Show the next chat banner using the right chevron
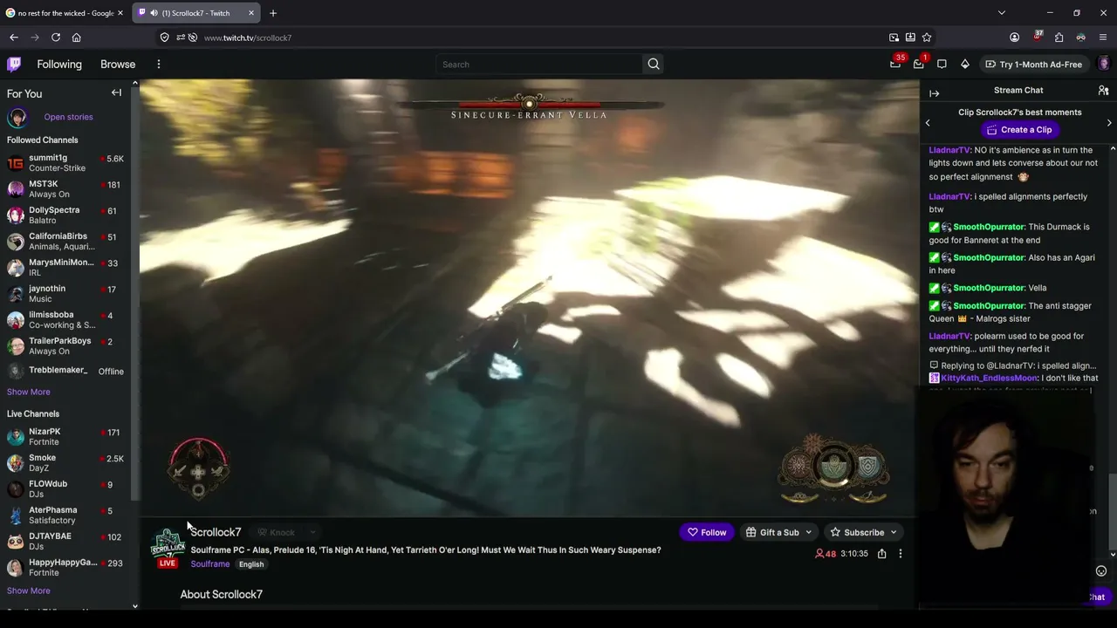 coord(1109,123)
